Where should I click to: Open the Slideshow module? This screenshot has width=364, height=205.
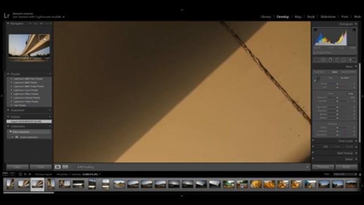328,17
